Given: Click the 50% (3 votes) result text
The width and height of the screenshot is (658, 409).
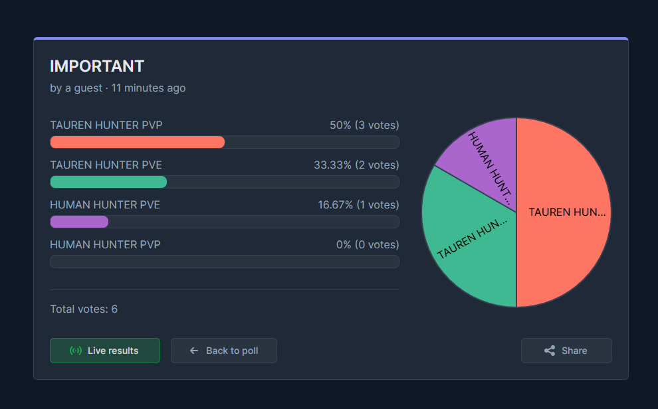Looking at the screenshot, I should (x=364, y=125).
